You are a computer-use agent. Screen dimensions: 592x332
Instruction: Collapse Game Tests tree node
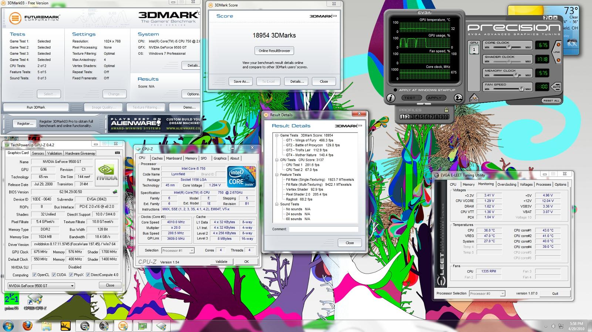[x=276, y=135]
